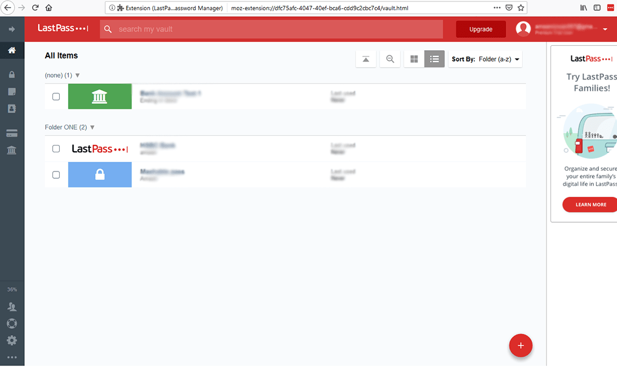Select checkbox beside LastPass logo item
The image size is (617, 370).
56,149
